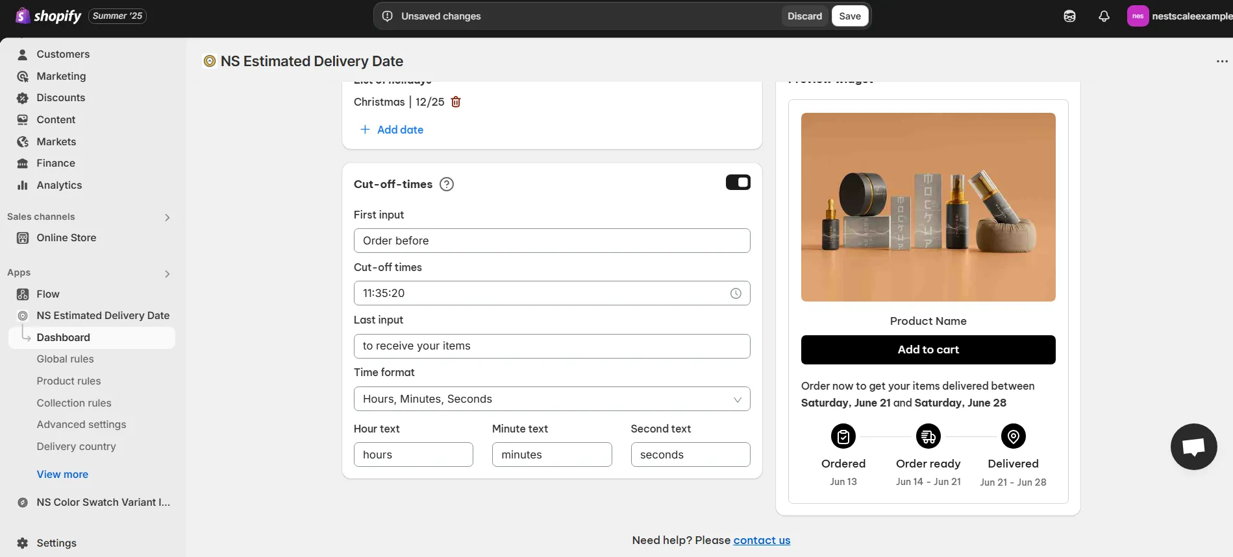1233x557 pixels.
Task: Click the Cut-off times field
Action: [x=552, y=293]
